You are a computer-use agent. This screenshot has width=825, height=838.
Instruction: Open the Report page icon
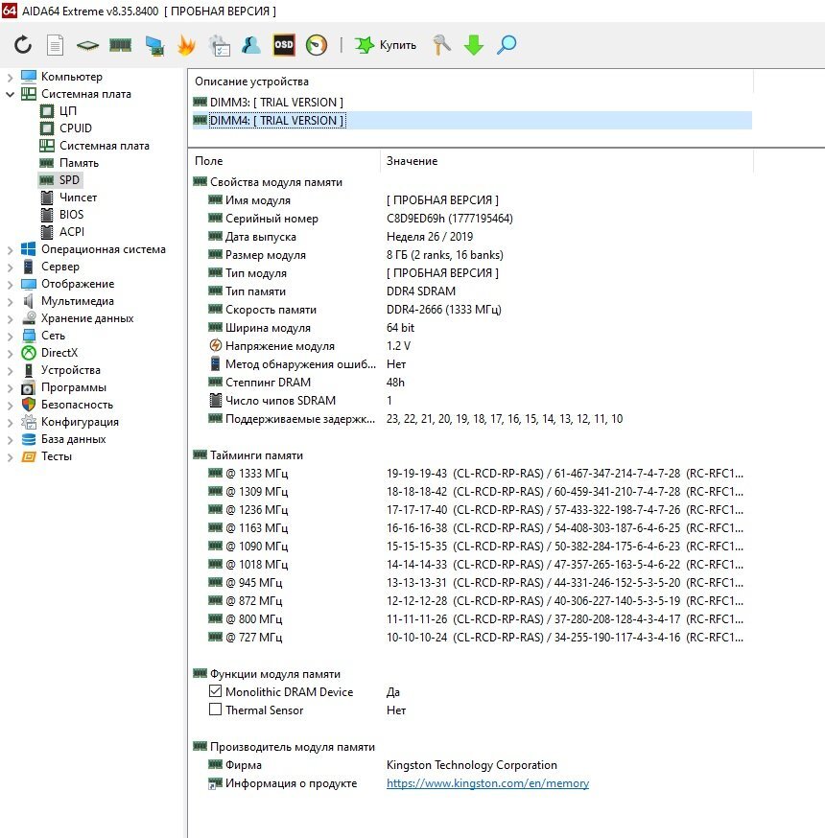(x=55, y=45)
